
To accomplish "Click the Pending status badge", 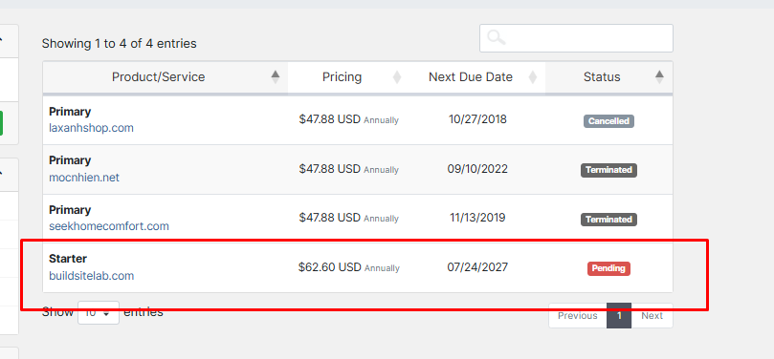I will [x=608, y=268].
